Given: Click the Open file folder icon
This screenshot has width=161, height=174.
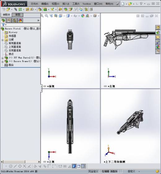Looking at the screenshot, I should (130, 4).
